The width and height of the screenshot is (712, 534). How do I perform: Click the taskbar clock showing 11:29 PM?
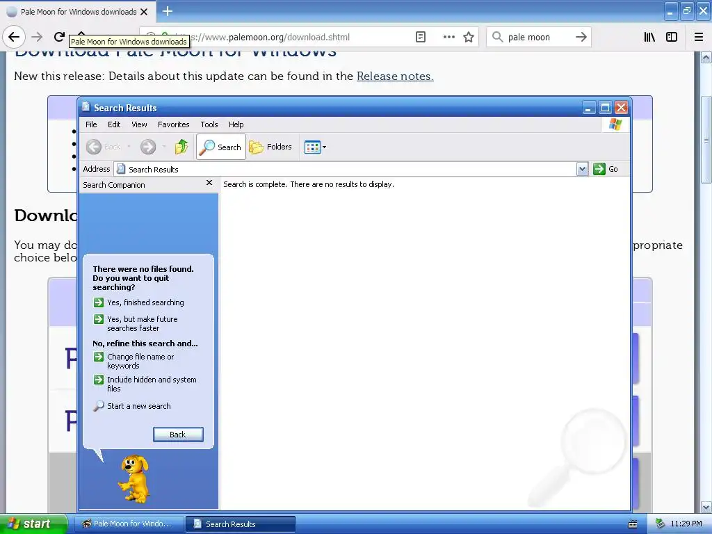pos(686,524)
